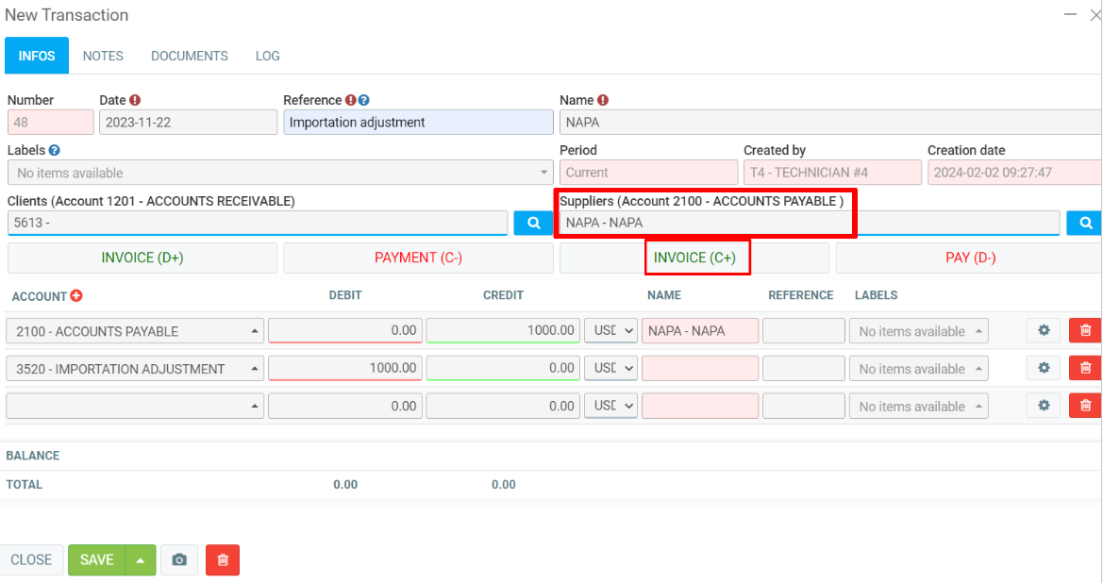Click the red trash button at bottom

tap(223, 560)
